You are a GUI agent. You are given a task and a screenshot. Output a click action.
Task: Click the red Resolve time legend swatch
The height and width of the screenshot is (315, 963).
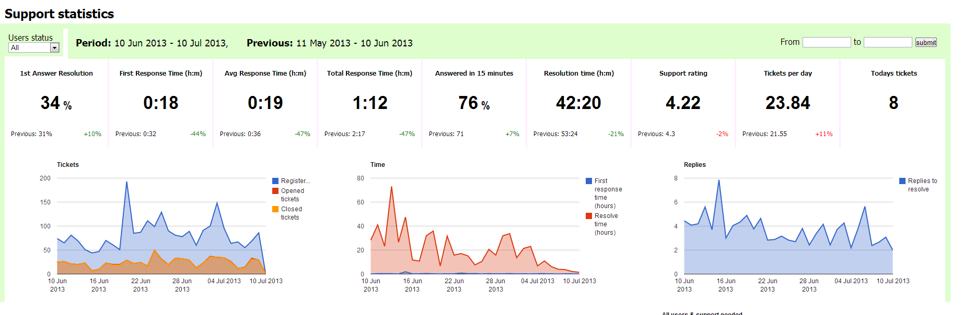coord(589,216)
